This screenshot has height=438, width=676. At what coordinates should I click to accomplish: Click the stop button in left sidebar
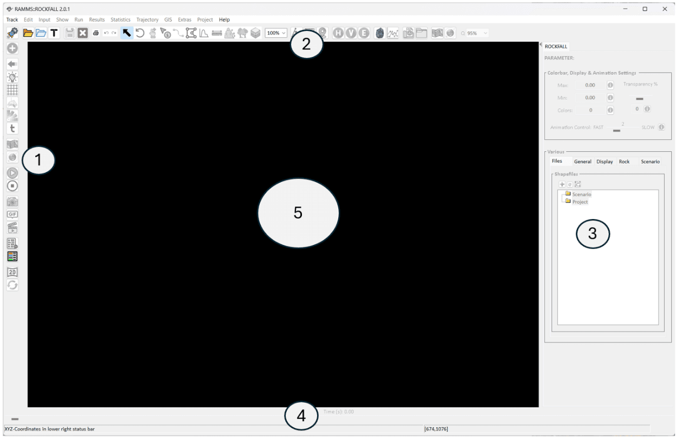(x=12, y=186)
